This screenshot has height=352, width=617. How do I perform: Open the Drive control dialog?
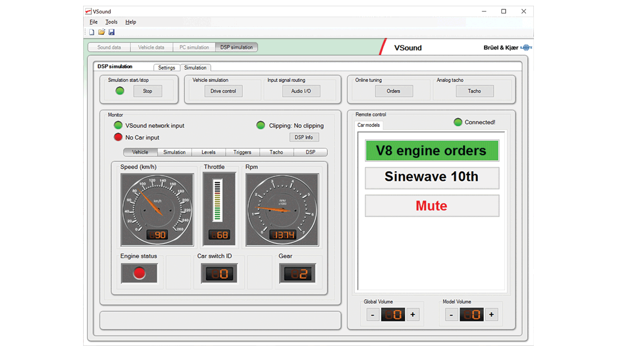point(223,91)
